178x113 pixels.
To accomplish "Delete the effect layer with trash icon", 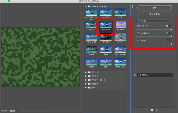I will tap(157, 110).
